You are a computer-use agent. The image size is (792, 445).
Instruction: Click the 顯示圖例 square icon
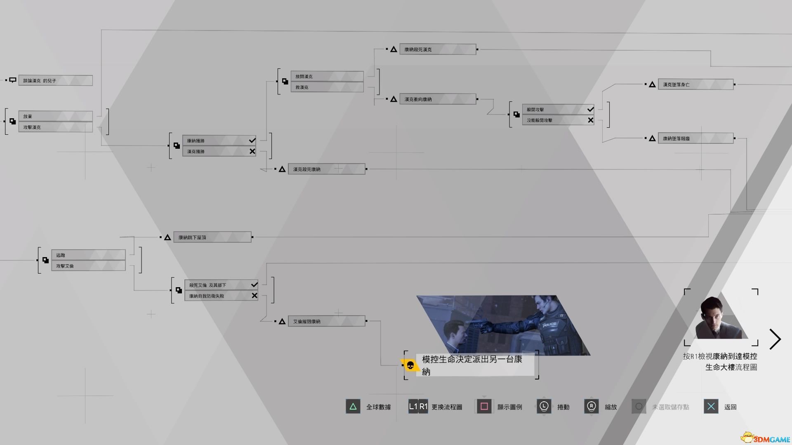[483, 406]
